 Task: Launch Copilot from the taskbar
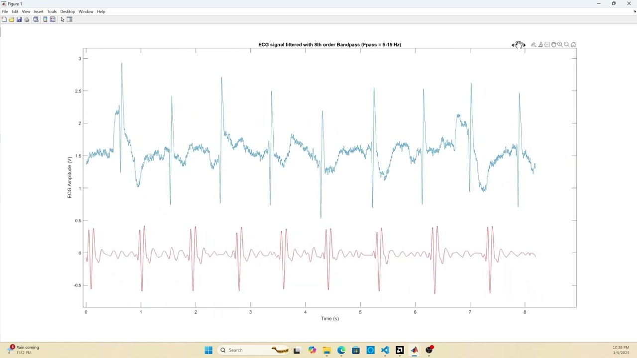pos(312,350)
